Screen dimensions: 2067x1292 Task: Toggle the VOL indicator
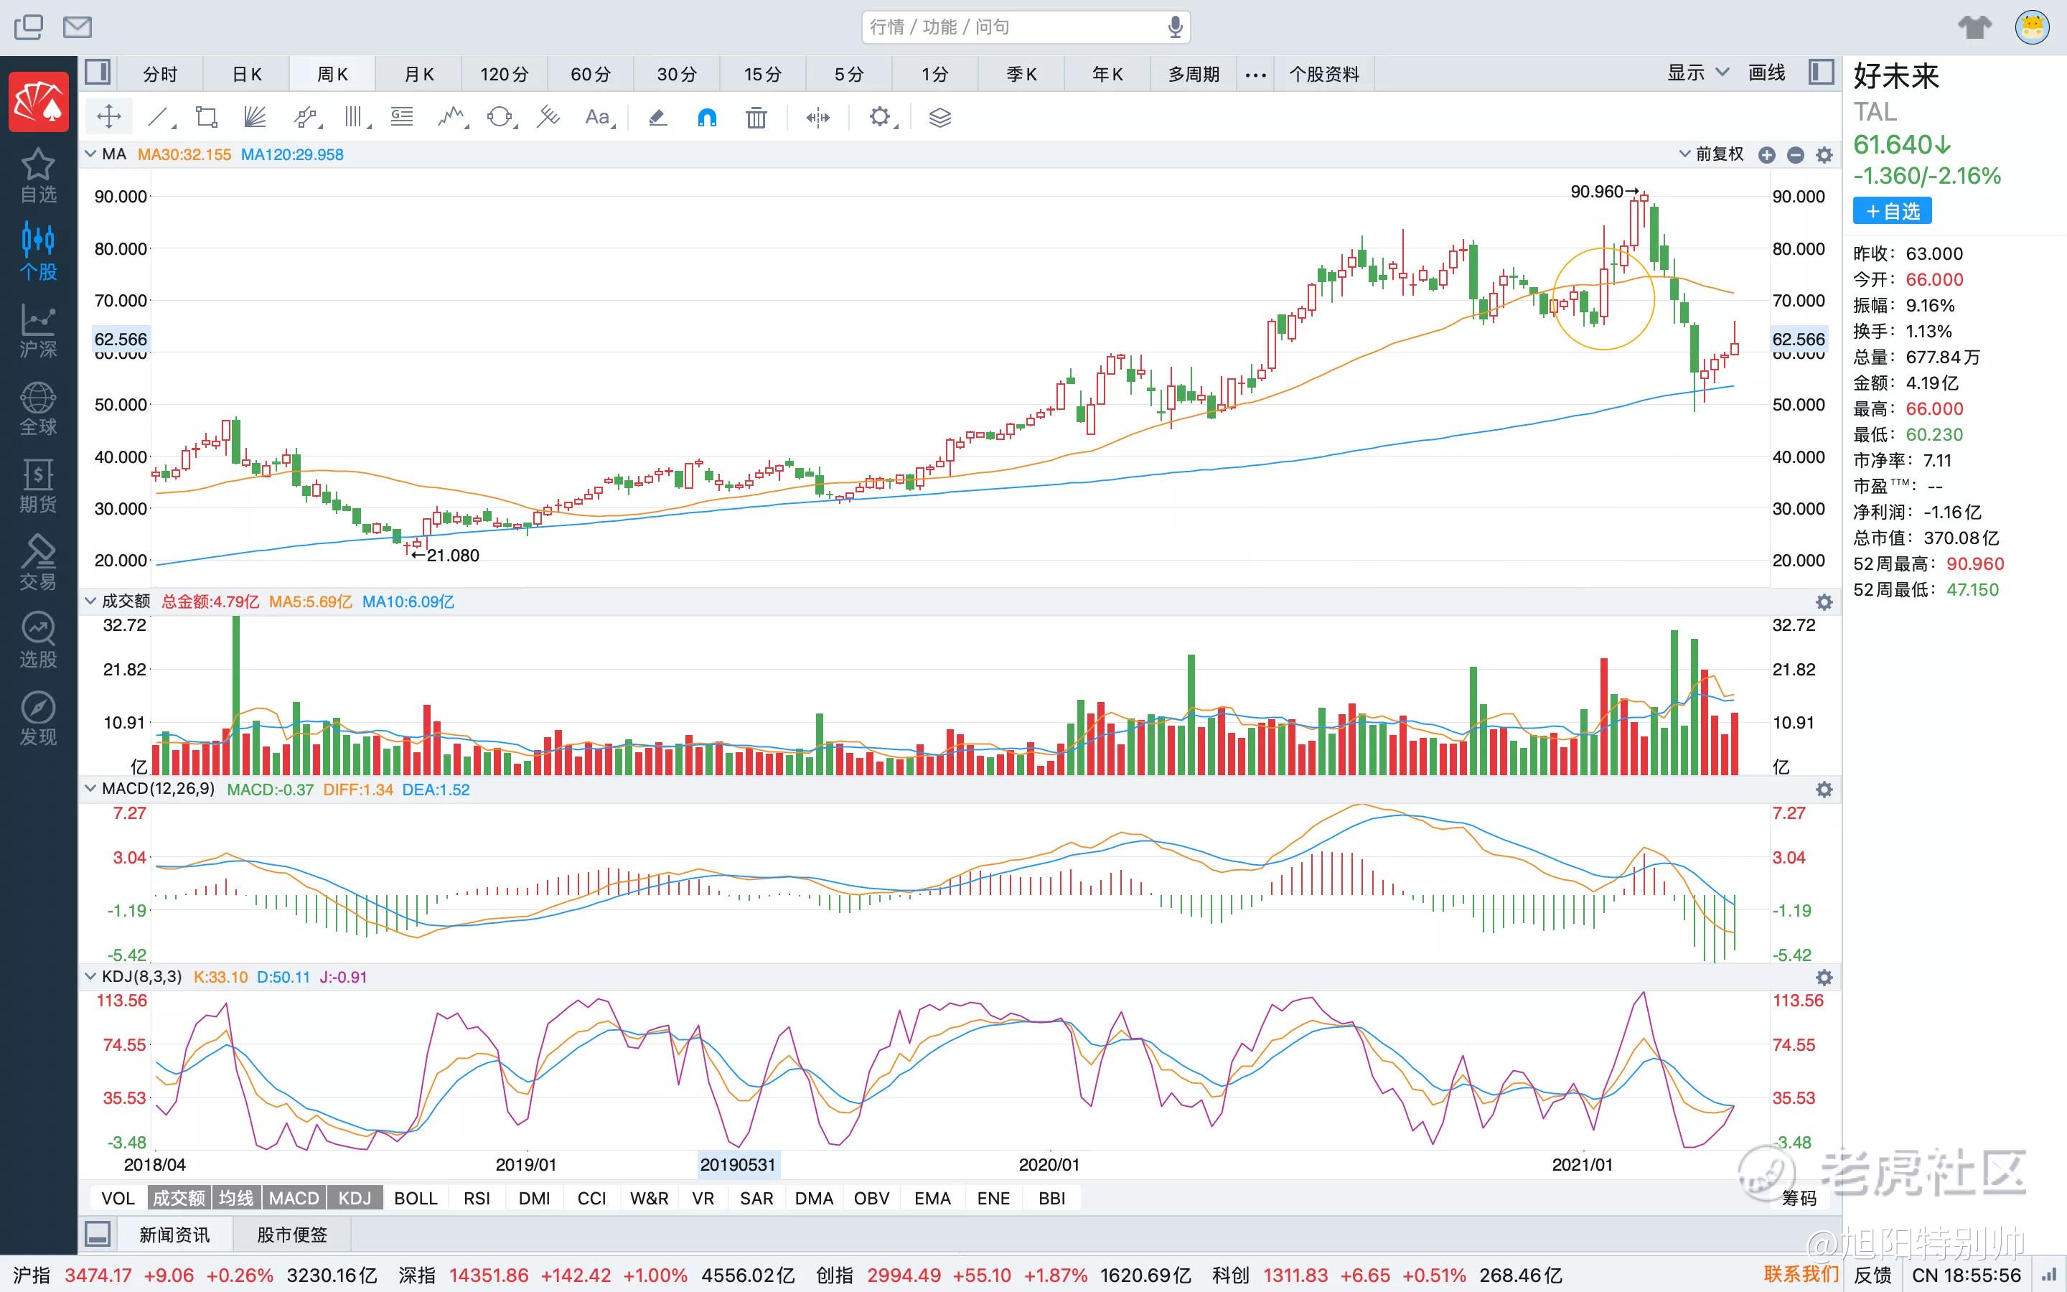pos(118,1198)
